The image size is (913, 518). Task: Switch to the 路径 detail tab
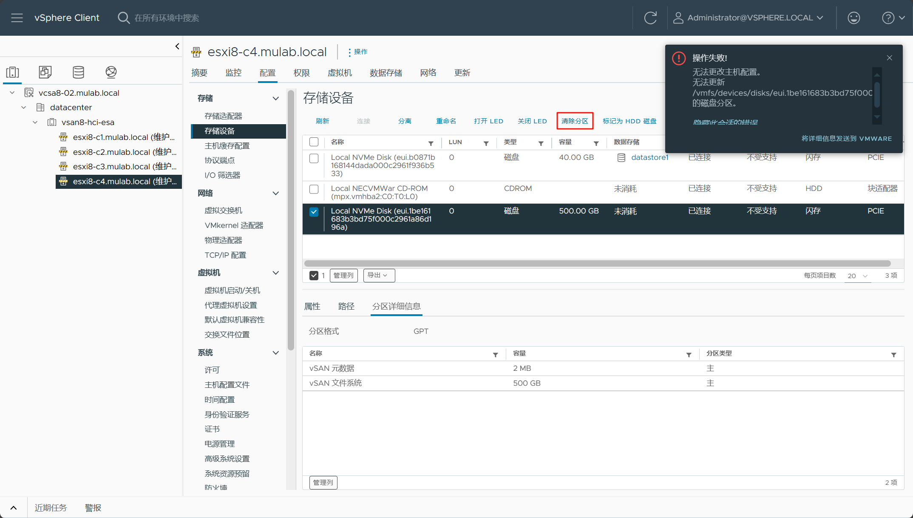click(x=346, y=306)
